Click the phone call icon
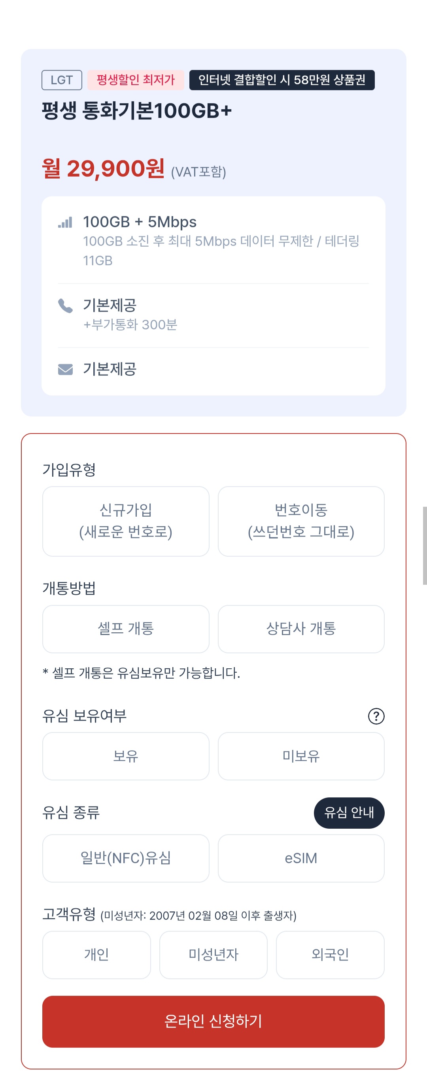 [65, 305]
